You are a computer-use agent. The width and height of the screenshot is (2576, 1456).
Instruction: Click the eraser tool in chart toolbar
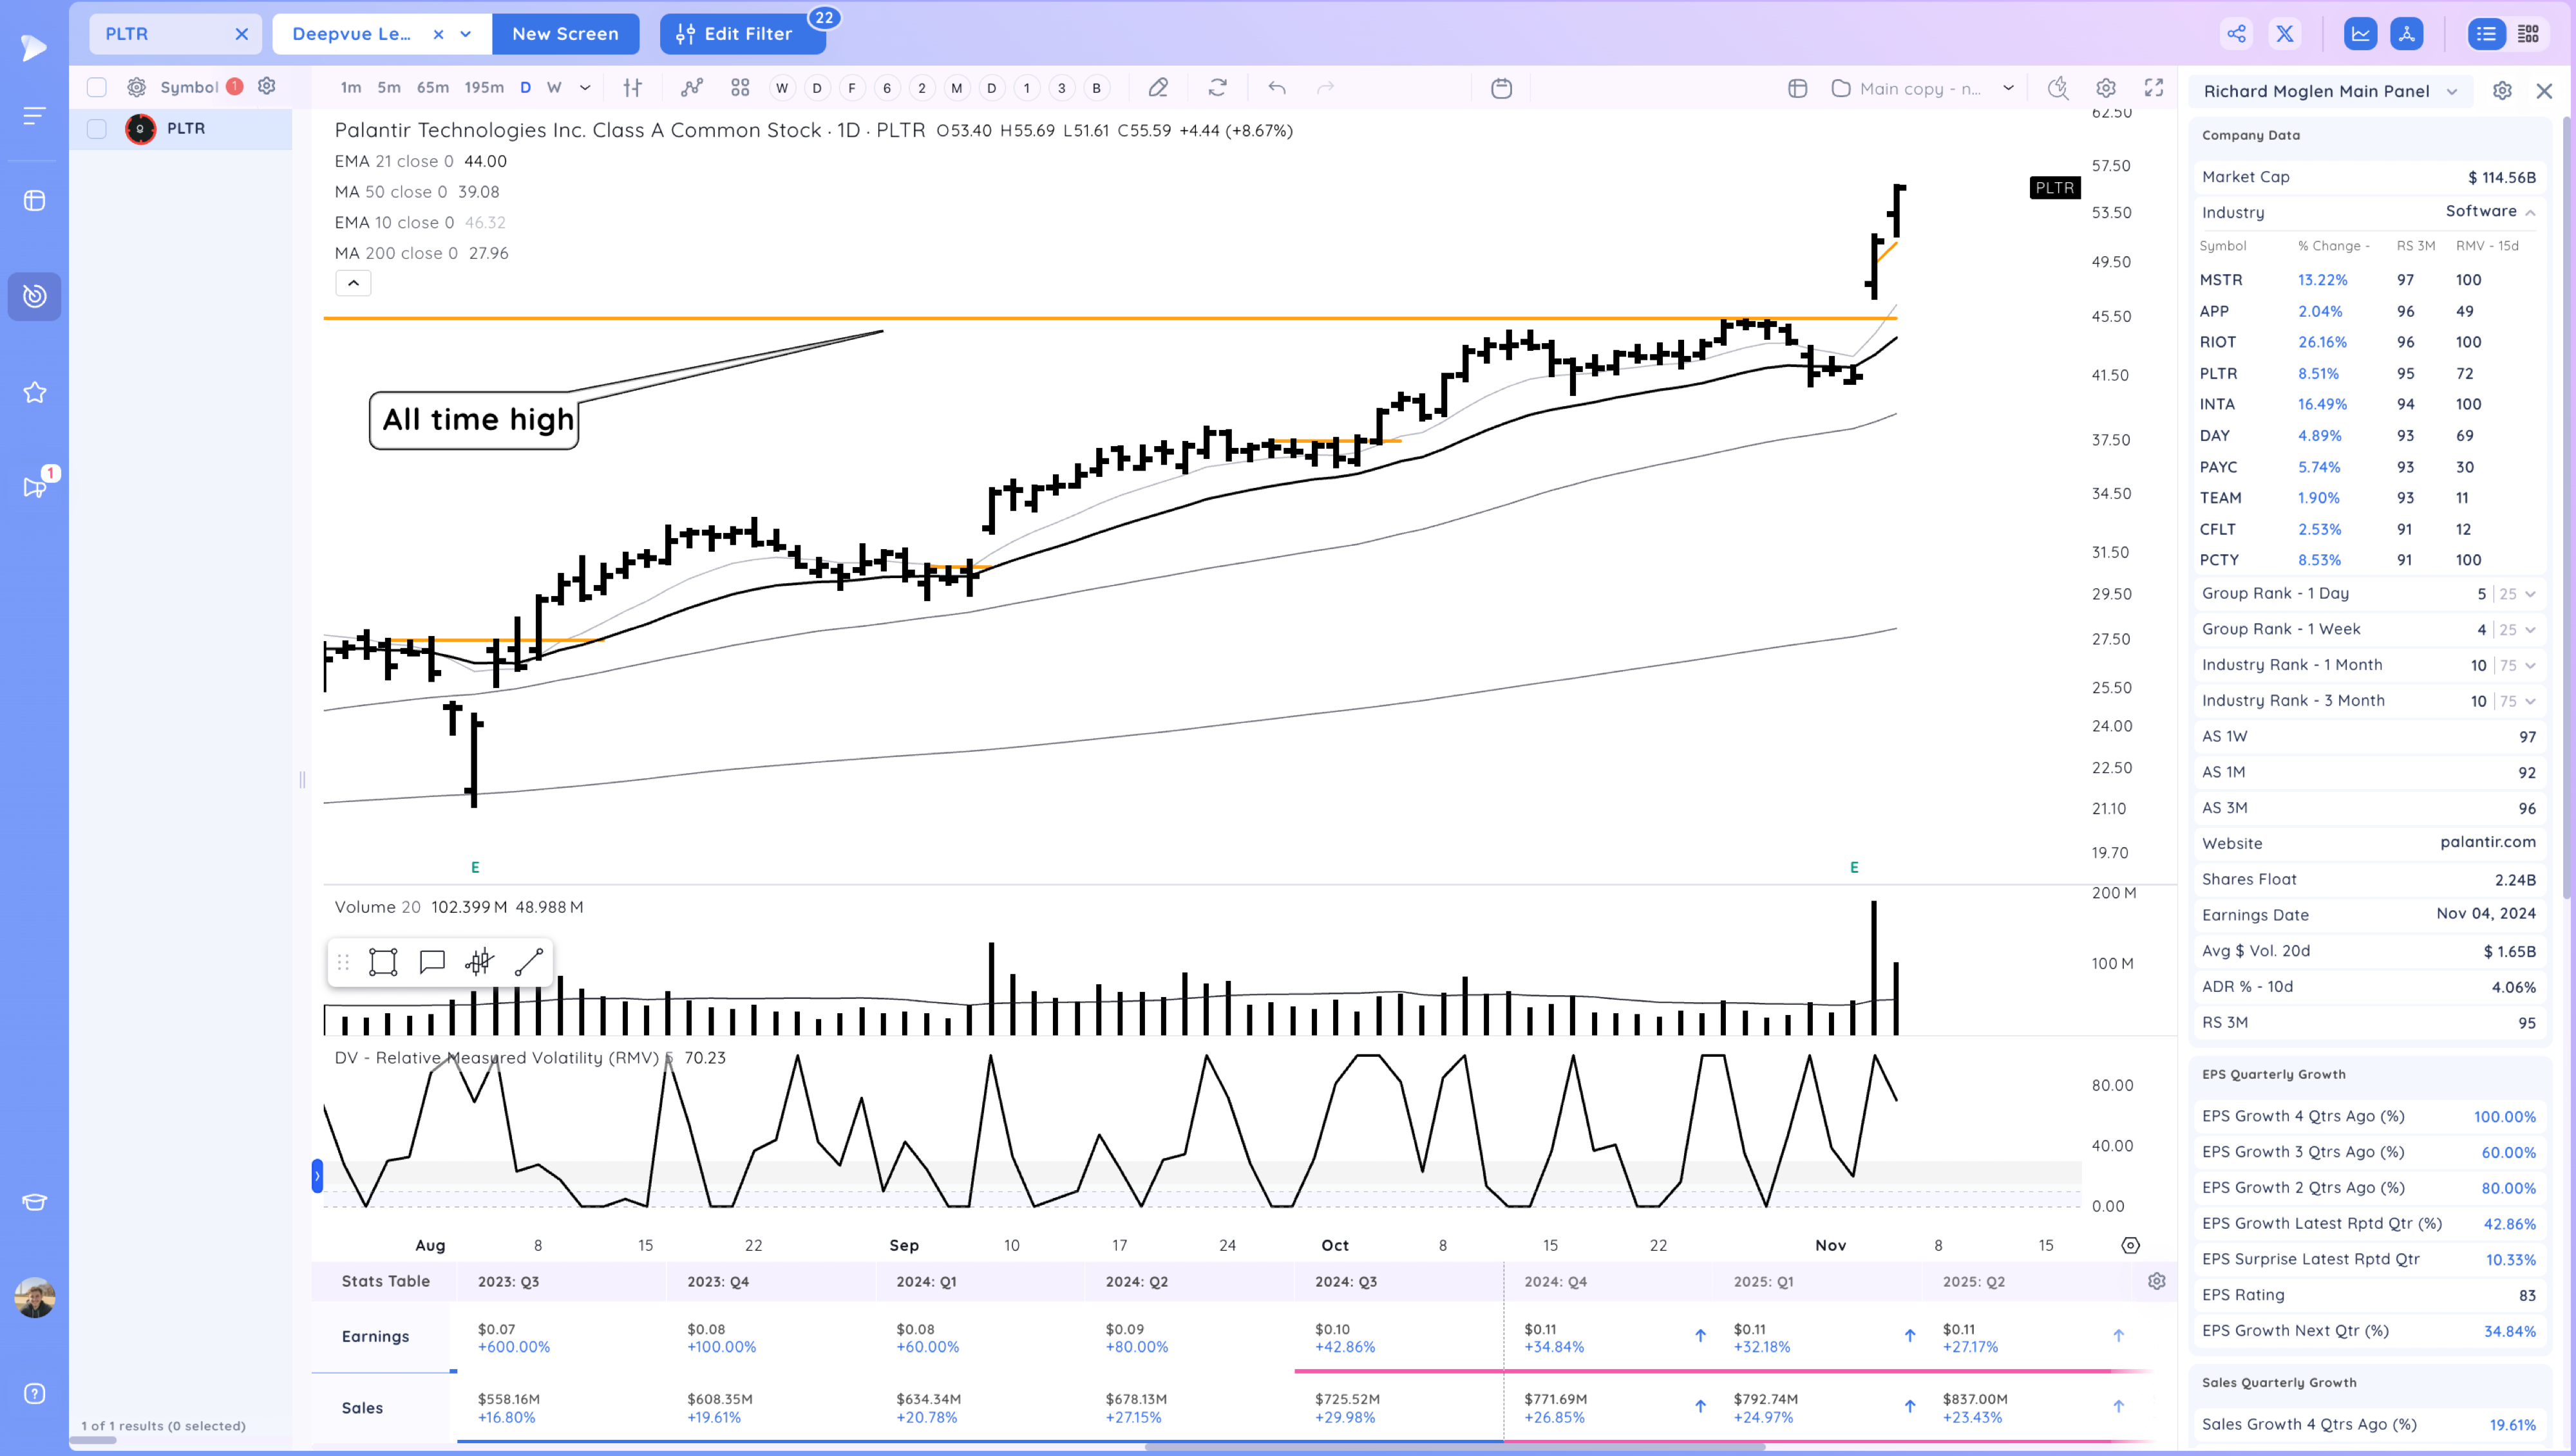pyautogui.click(x=1157, y=88)
